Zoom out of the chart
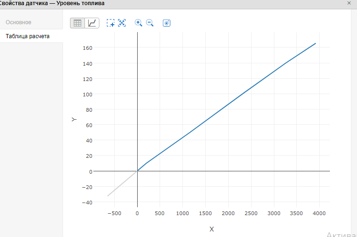 (150, 23)
